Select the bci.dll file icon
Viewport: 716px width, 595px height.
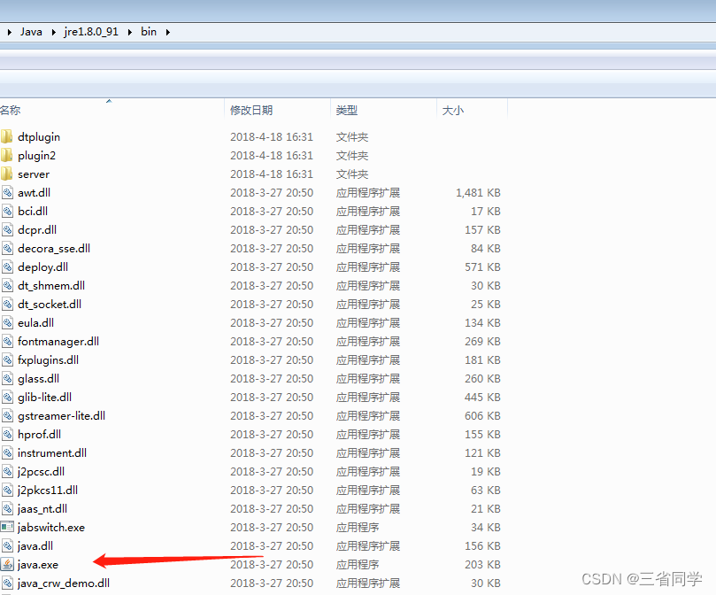tap(7, 211)
